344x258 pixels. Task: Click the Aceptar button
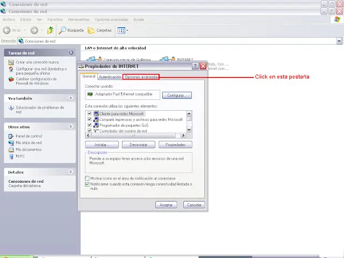pyautogui.click(x=166, y=205)
